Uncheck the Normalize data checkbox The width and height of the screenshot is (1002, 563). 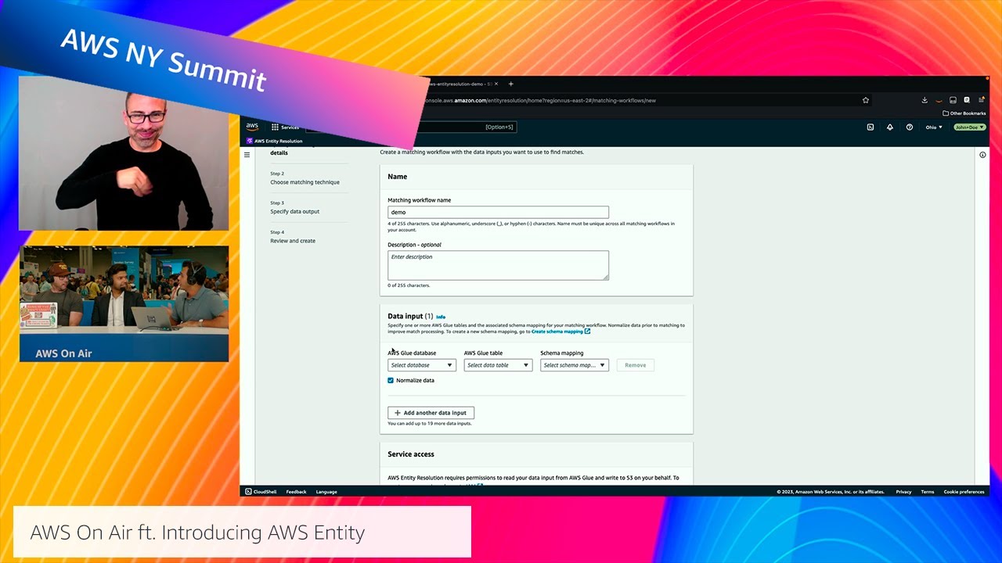click(391, 381)
